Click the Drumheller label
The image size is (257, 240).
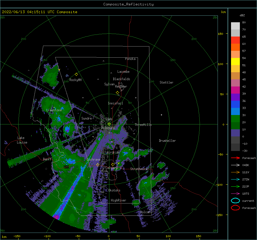coord(167,141)
